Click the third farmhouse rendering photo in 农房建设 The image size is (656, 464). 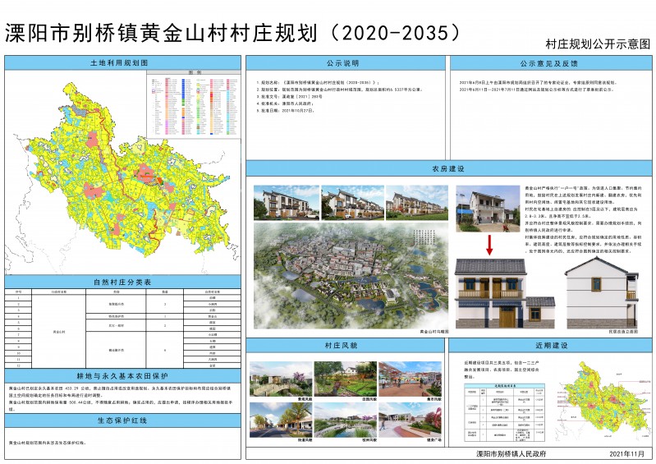pyautogui.click(x=417, y=203)
